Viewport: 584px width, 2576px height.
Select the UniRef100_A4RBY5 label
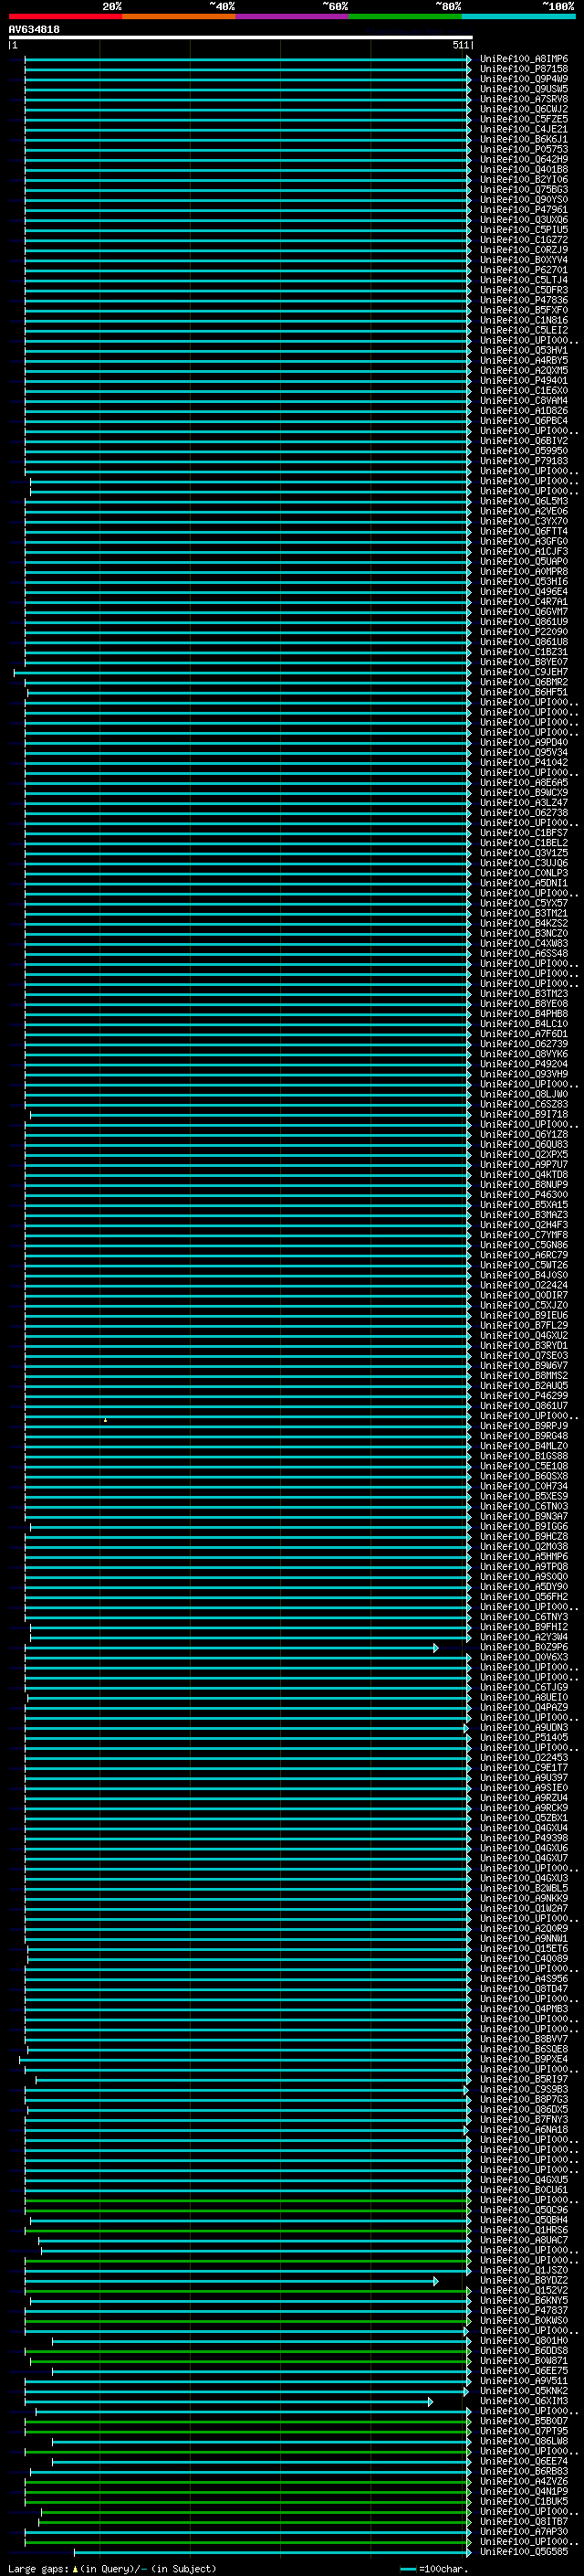[x=524, y=360]
